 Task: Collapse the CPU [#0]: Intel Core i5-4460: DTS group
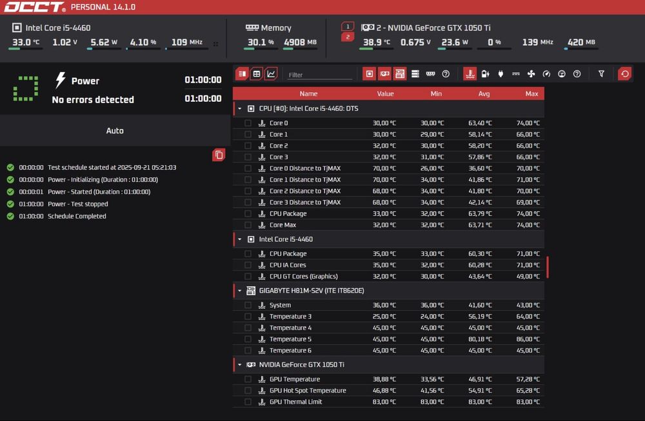click(x=240, y=108)
